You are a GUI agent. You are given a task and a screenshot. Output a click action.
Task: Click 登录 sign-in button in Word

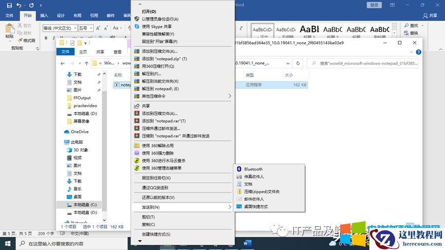(x=374, y=5)
